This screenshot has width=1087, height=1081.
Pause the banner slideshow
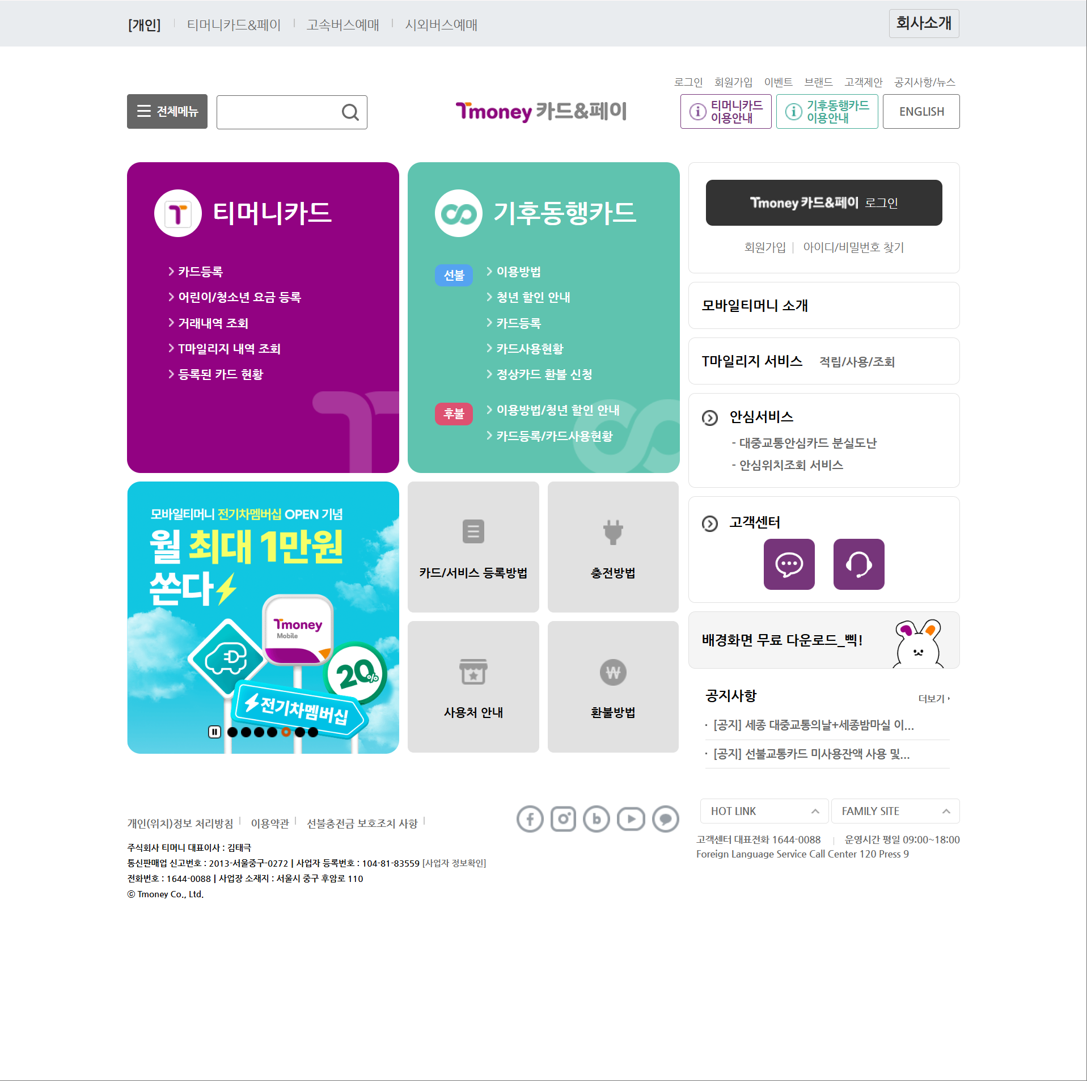(x=214, y=732)
